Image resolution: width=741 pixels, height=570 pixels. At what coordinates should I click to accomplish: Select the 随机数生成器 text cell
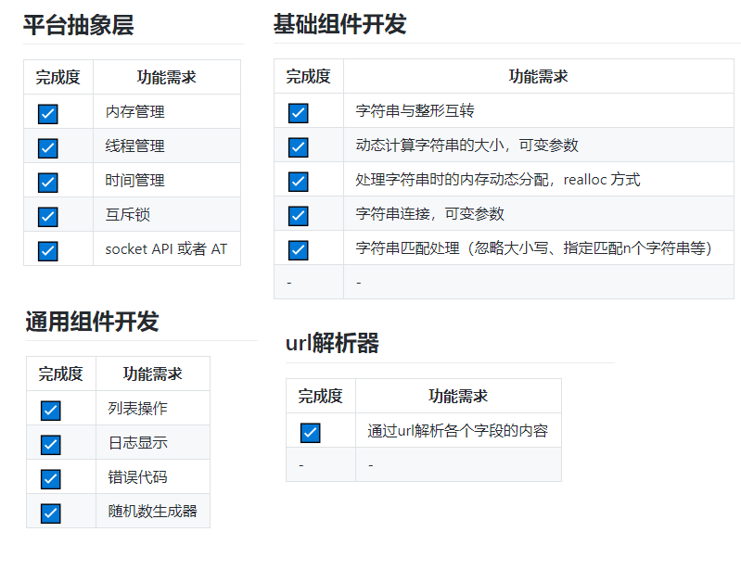(153, 512)
